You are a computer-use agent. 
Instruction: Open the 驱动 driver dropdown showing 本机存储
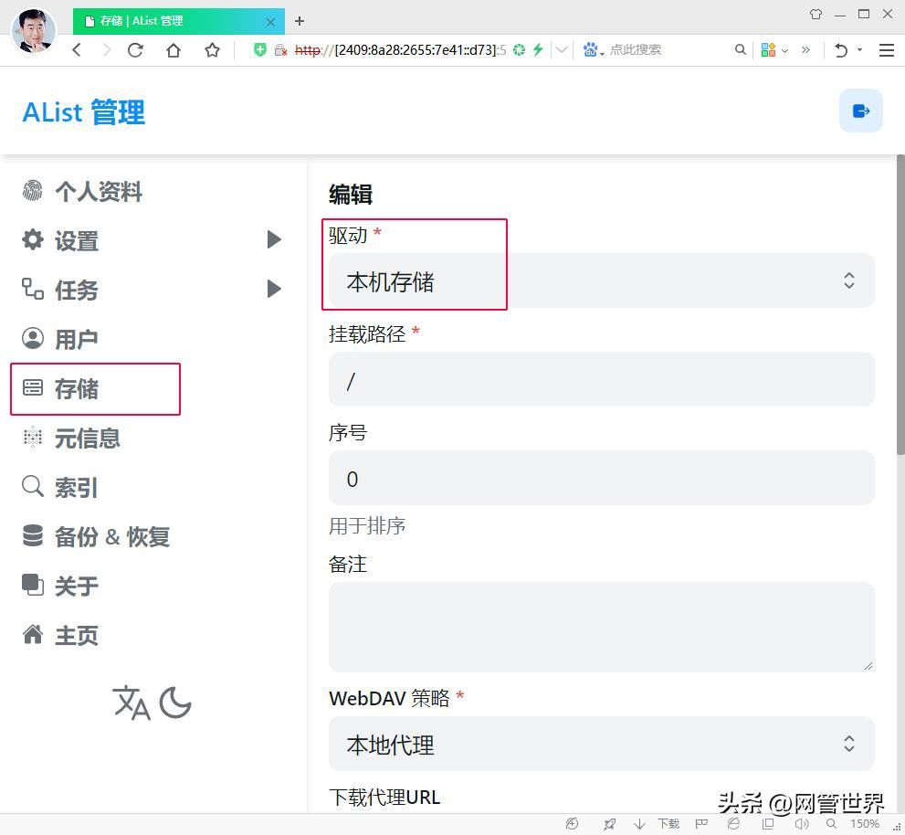click(x=602, y=280)
